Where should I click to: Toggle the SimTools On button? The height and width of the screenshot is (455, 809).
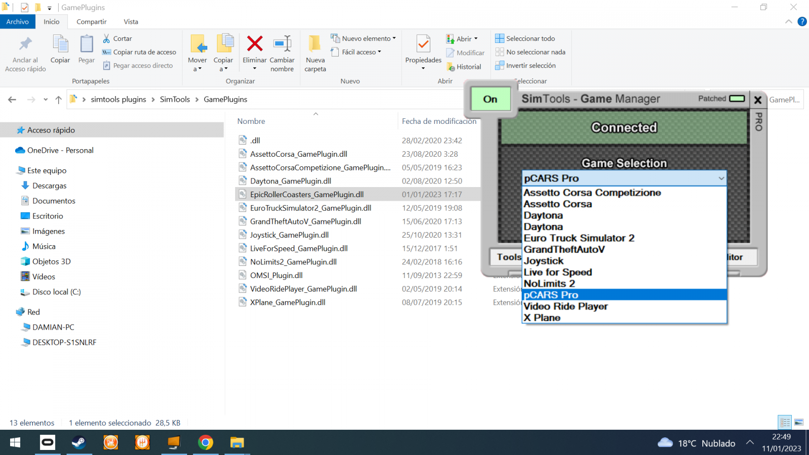point(490,99)
